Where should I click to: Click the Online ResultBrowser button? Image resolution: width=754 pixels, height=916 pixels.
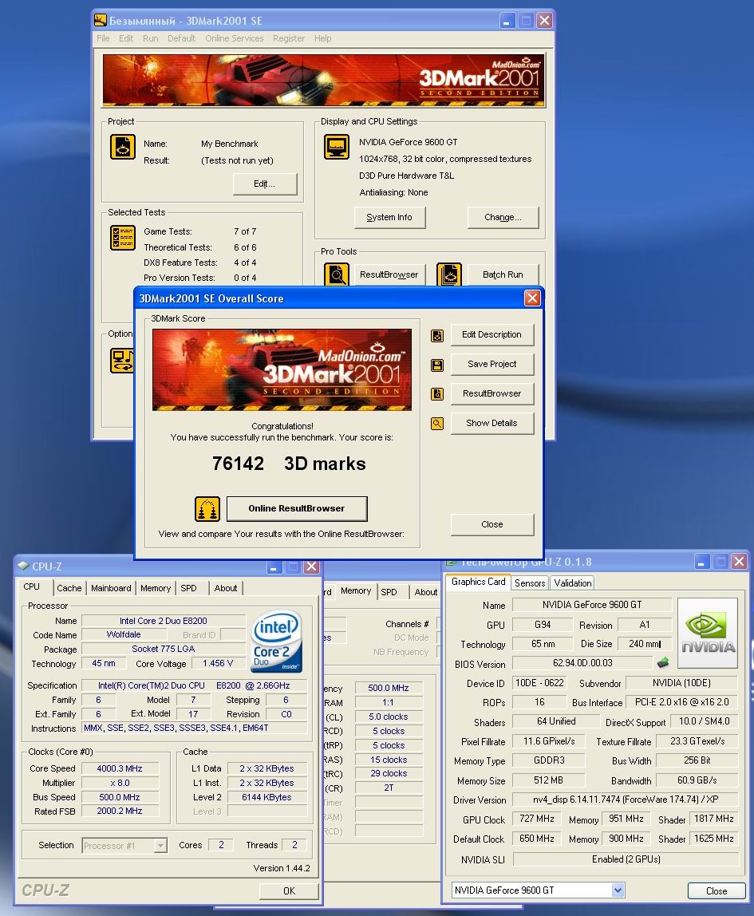(x=297, y=508)
